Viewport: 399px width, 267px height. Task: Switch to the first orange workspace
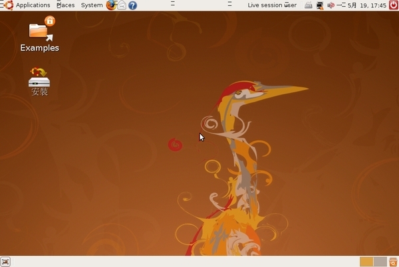[x=366, y=262]
